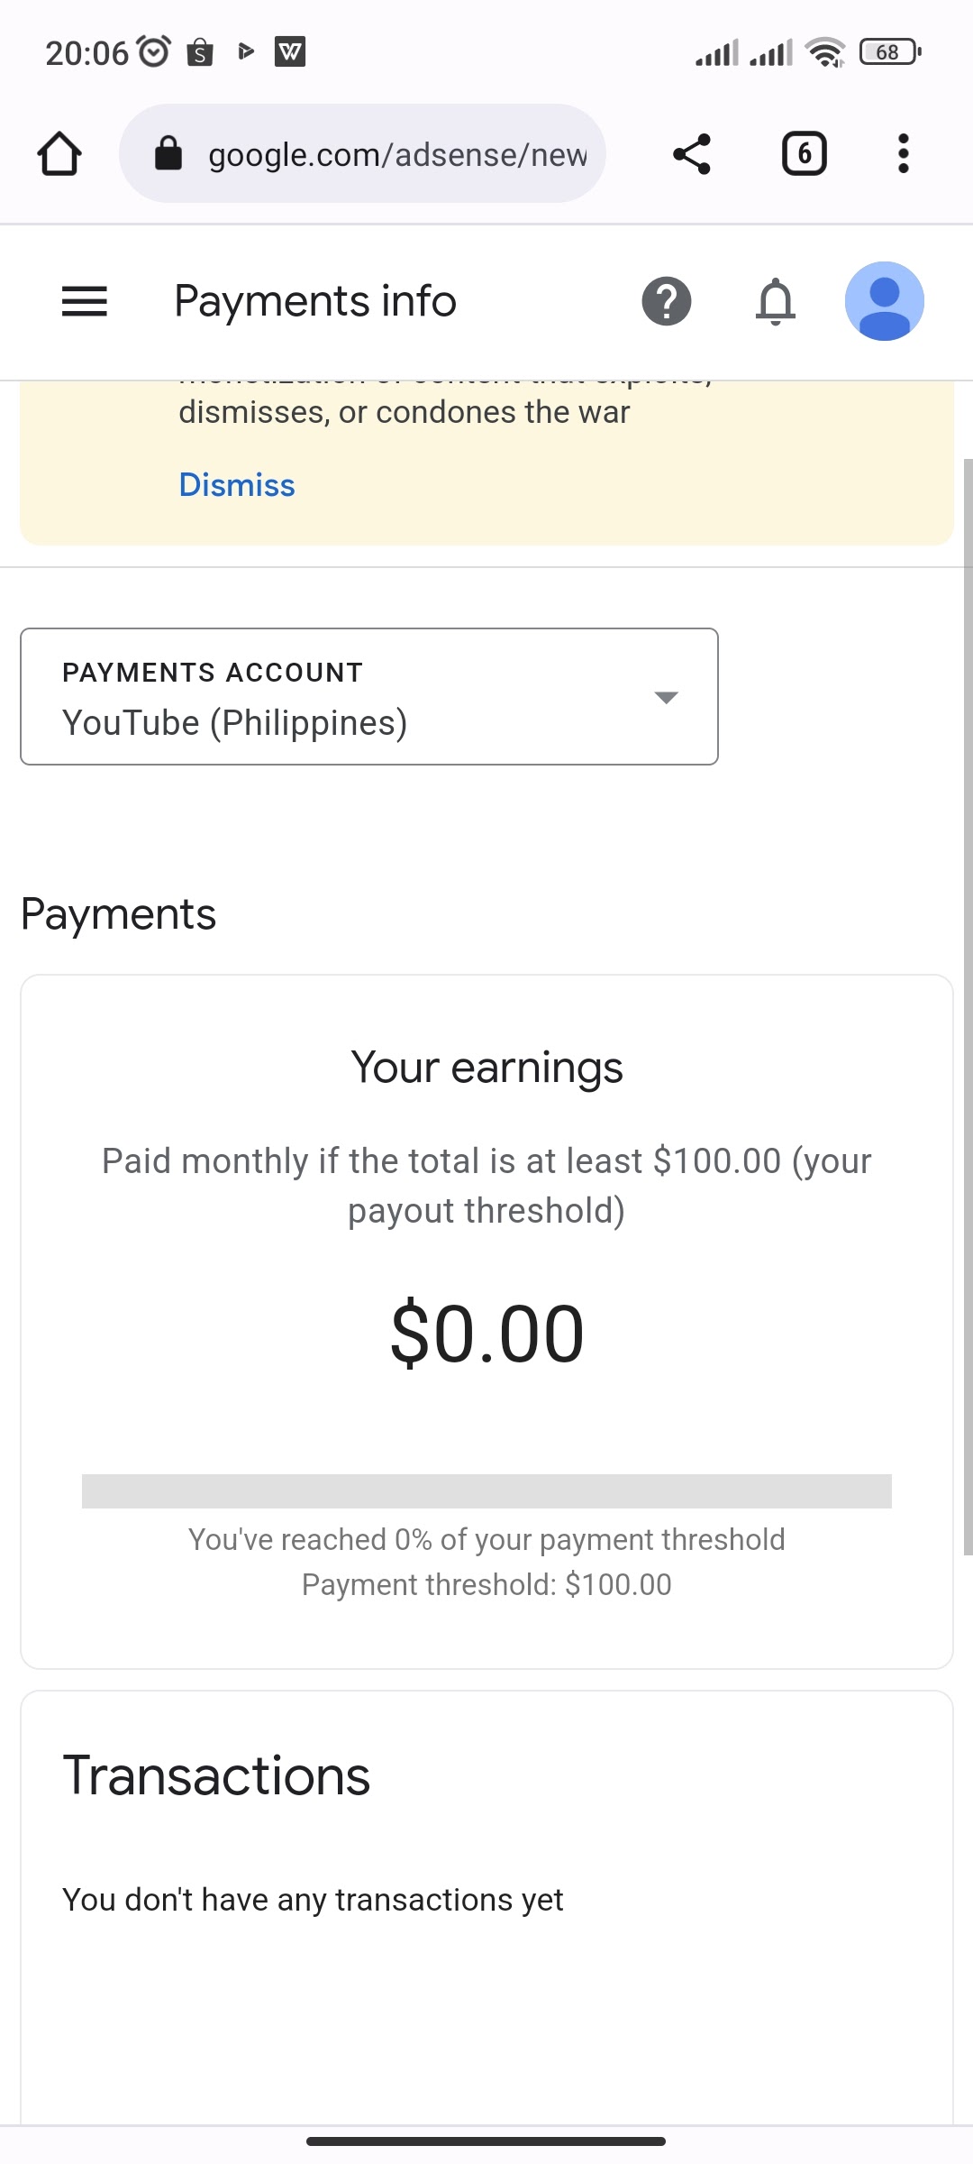Click the page scrollbar on right edge
Screen dimensions: 973x2164
pos(968,1007)
